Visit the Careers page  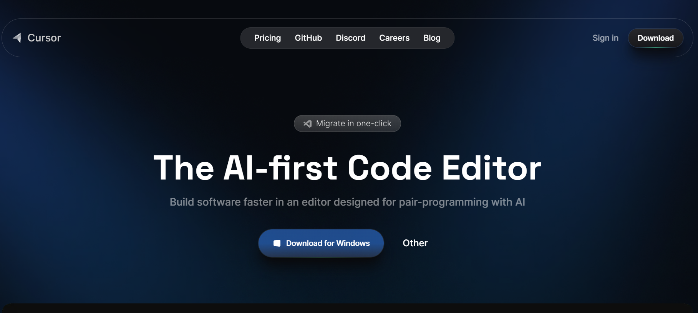point(394,38)
